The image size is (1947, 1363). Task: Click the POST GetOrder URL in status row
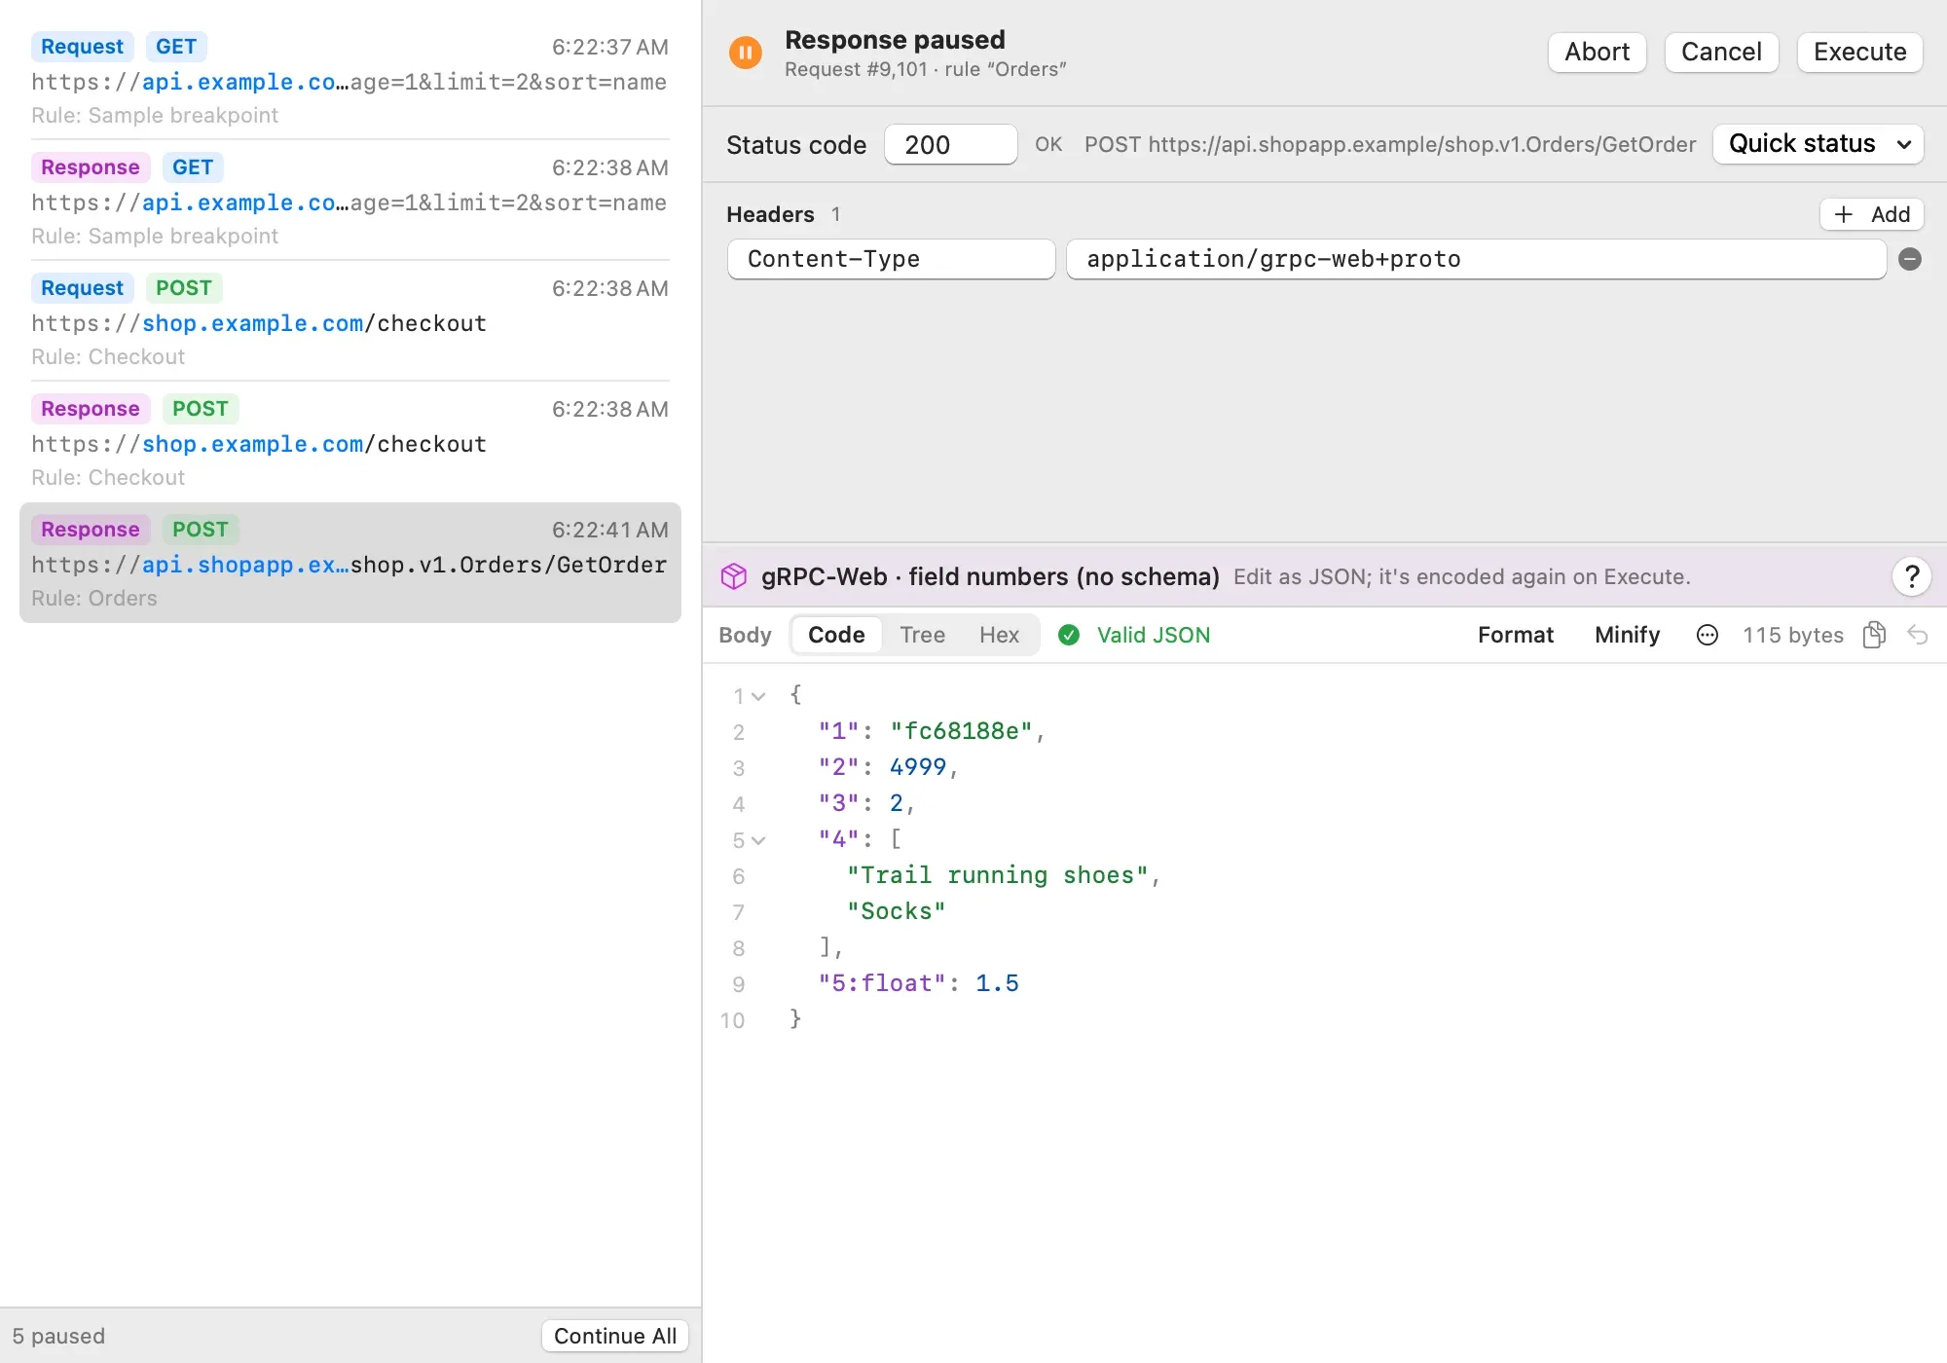(1390, 144)
